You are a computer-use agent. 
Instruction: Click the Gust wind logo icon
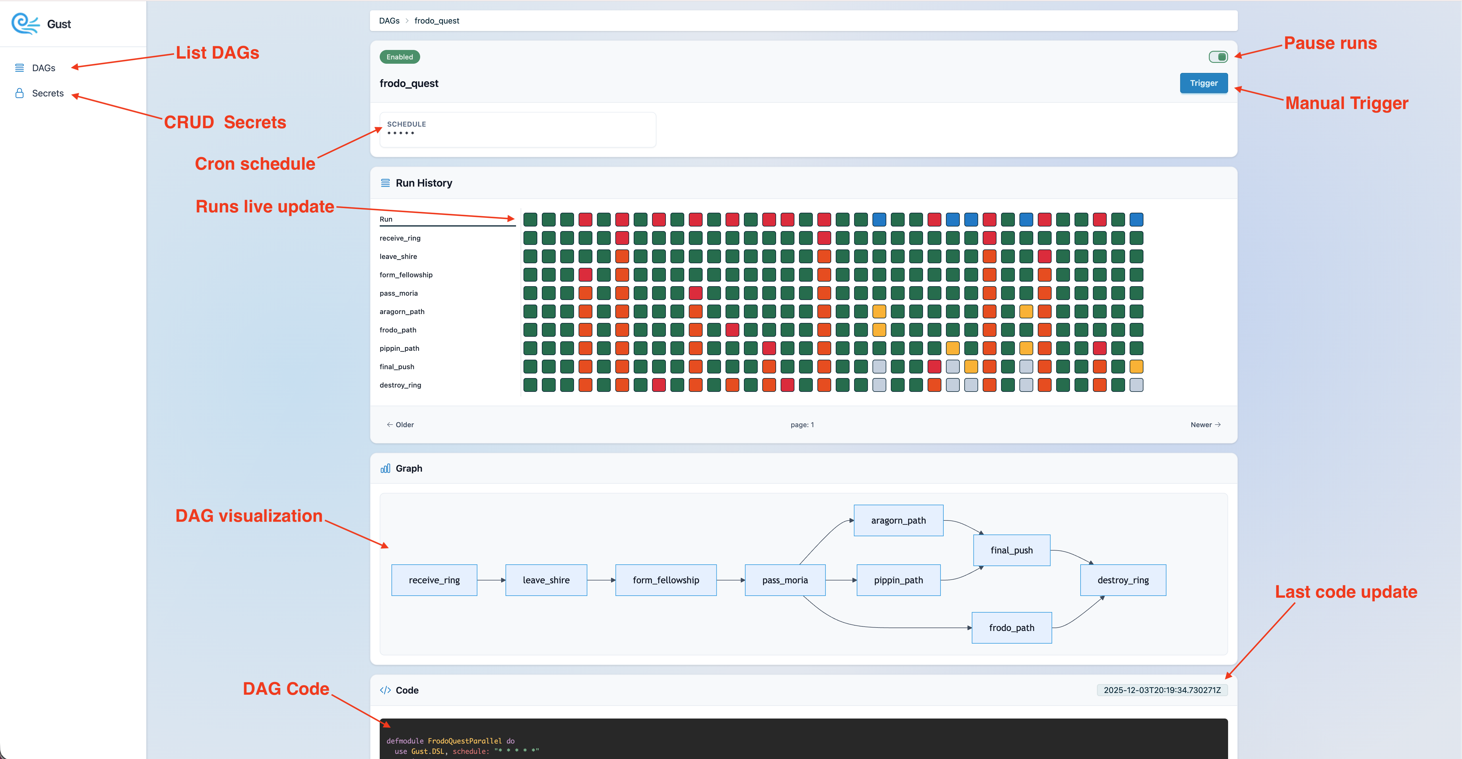[x=25, y=24]
